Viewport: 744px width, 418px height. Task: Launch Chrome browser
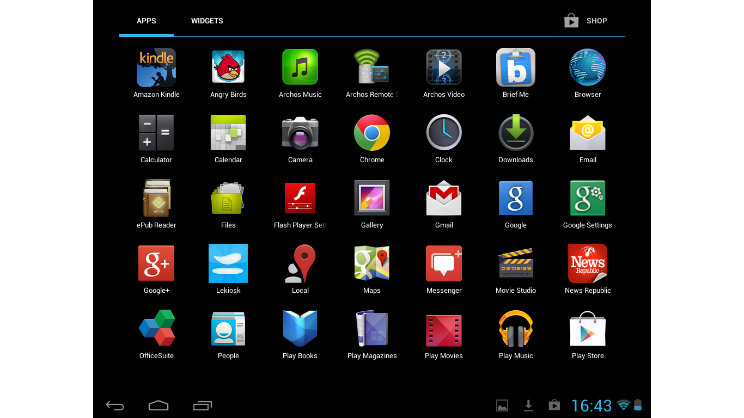coord(372,133)
